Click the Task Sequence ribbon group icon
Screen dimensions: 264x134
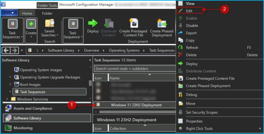pyautogui.click(x=73, y=24)
